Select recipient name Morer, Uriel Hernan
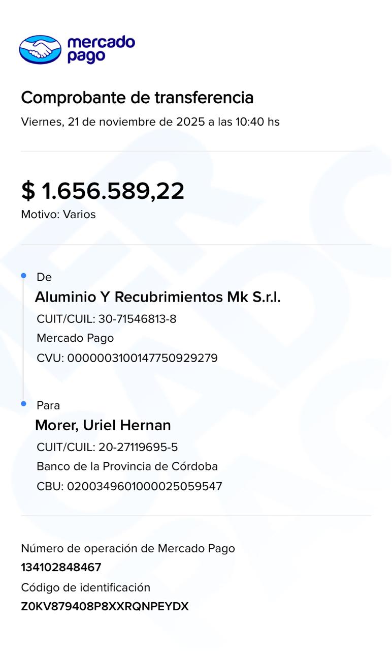392x651 pixels. pyautogui.click(x=103, y=425)
